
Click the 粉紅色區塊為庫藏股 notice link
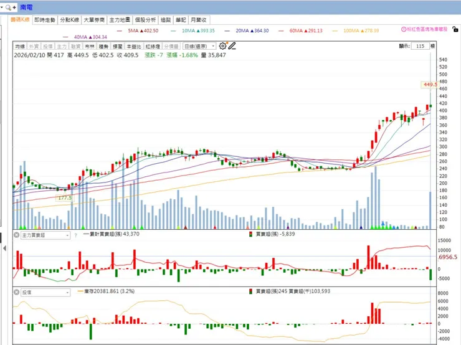coord(427,29)
